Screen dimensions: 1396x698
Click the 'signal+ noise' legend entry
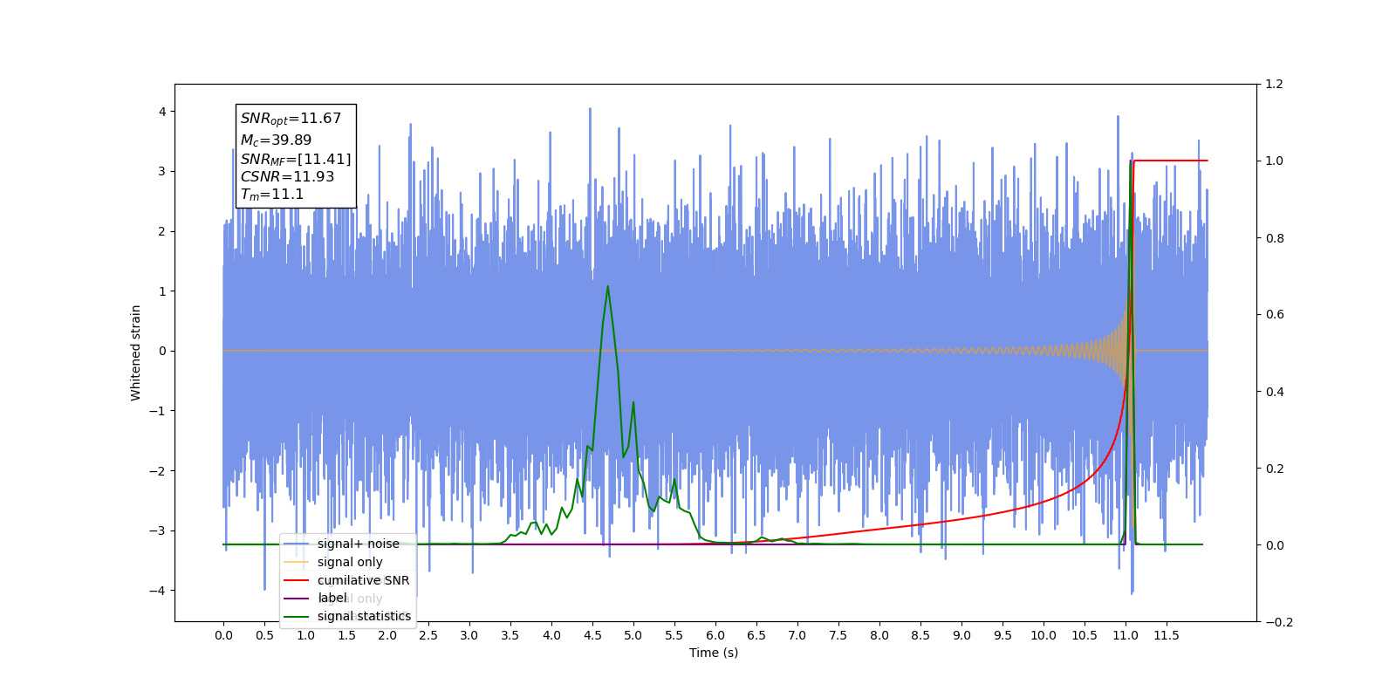(358, 544)
